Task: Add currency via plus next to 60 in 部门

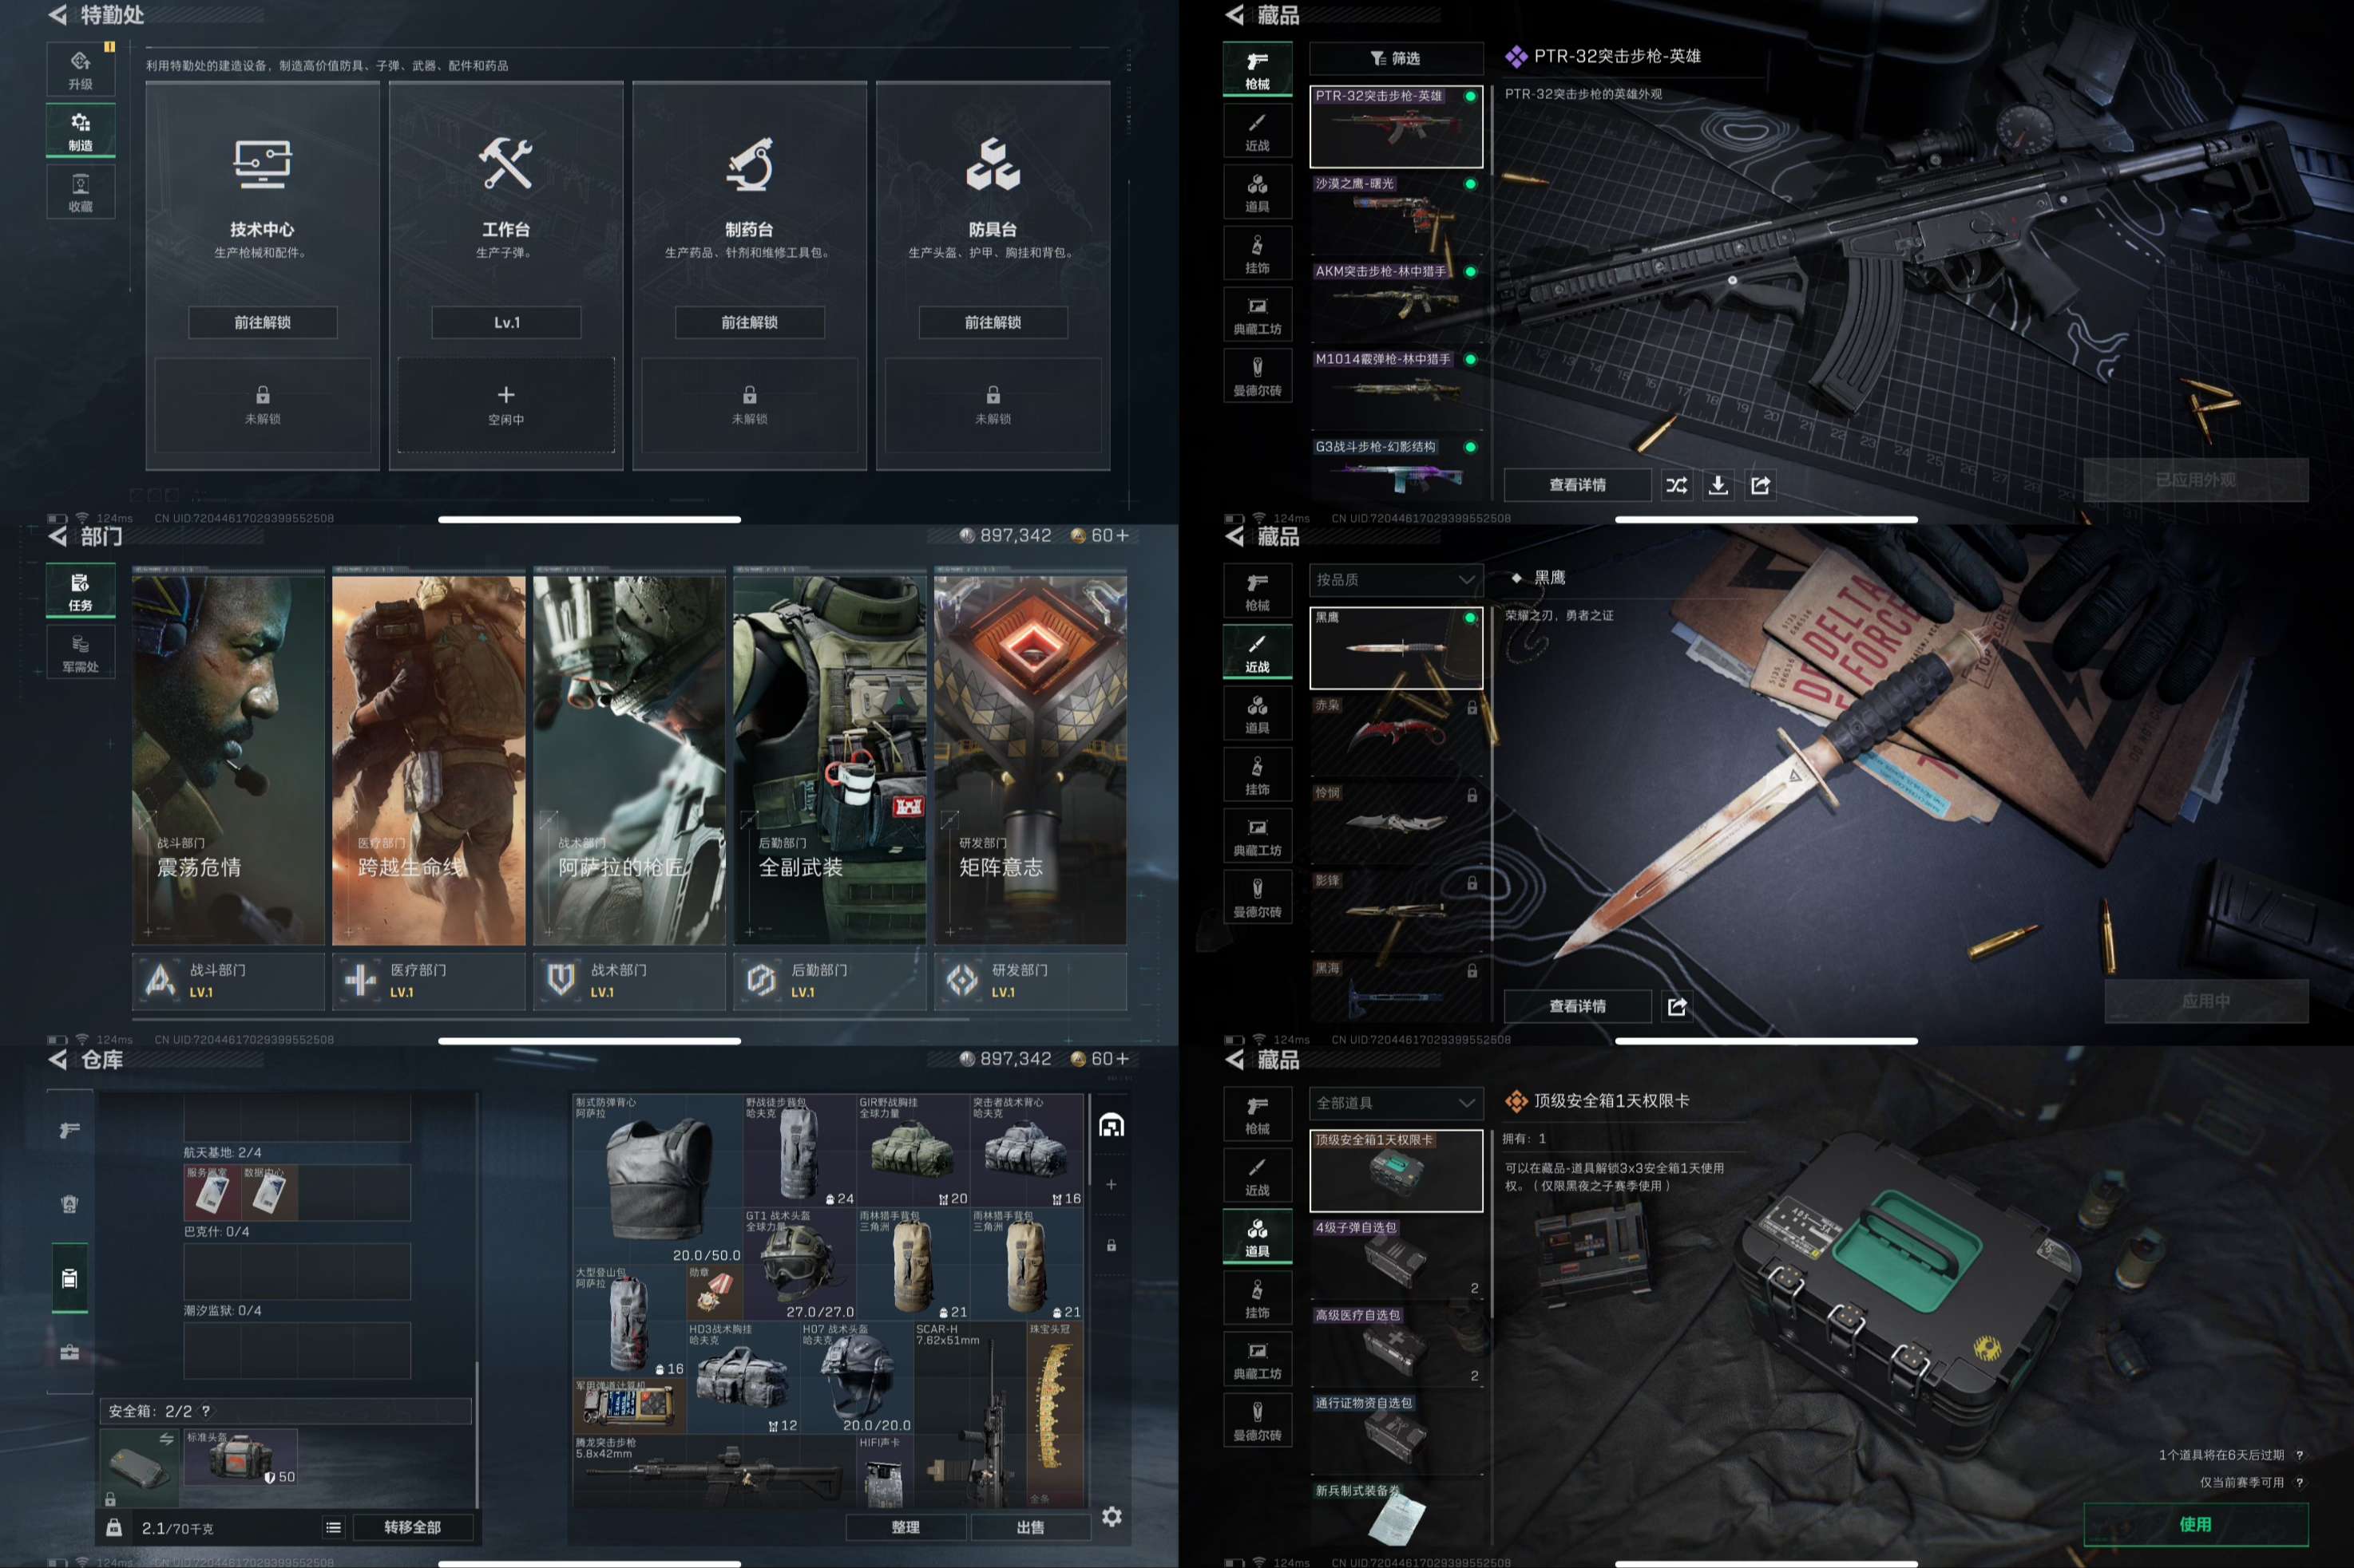Action: 1123,536
